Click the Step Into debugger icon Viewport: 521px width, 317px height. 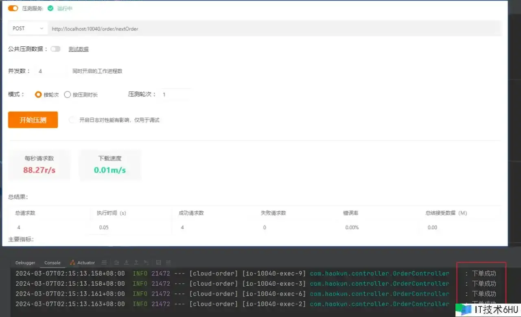[x=127, y=263]
